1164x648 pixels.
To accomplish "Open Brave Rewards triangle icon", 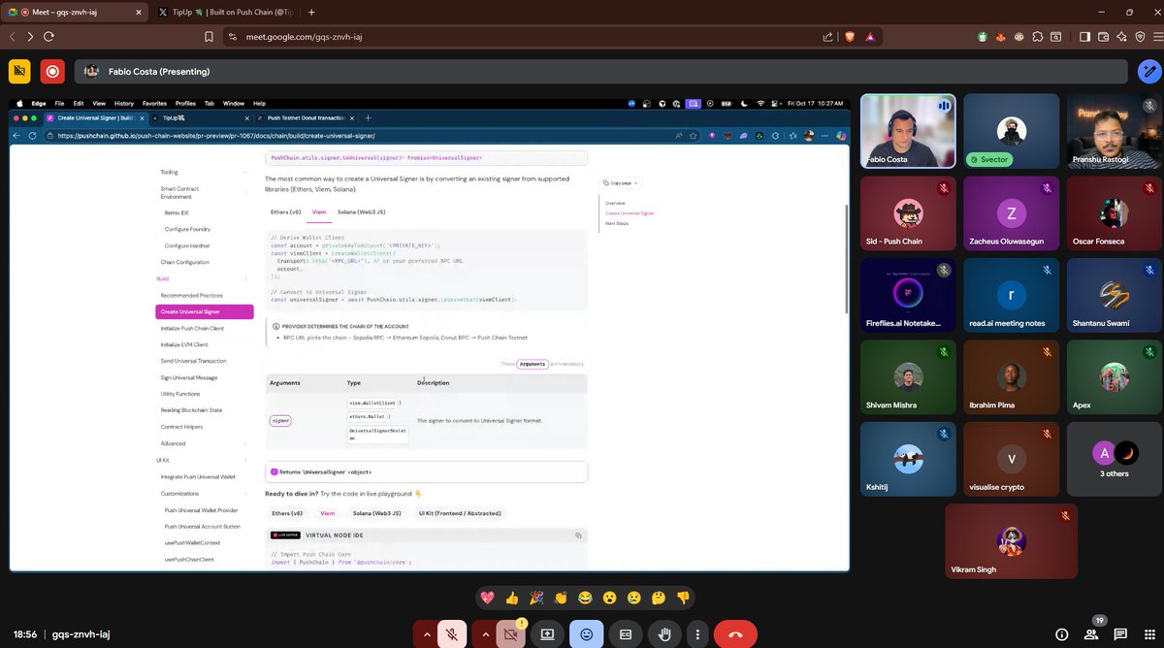I will [x=871, y=36].
